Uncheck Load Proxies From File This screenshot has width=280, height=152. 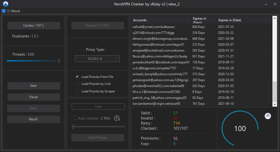[x=77, y=77]
